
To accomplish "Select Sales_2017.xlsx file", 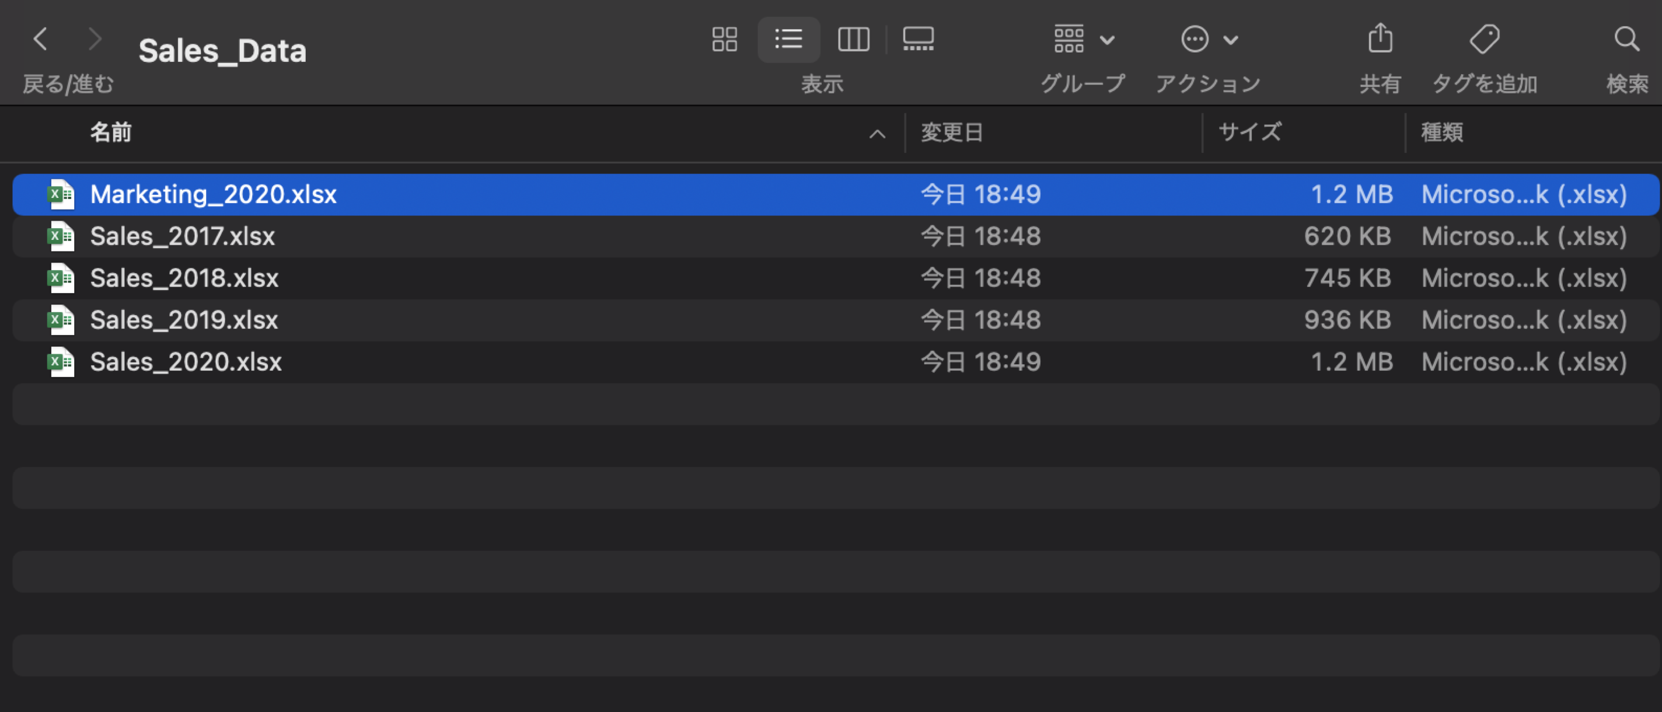I will tap(836, 236).
